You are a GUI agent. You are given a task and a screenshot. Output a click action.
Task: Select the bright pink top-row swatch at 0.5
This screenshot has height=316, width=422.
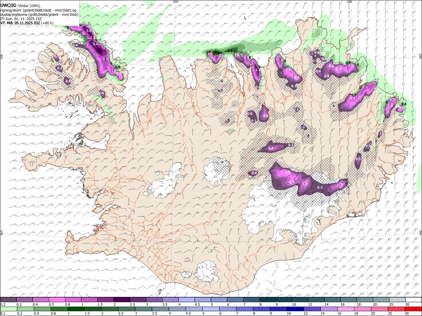coord(57,300)
